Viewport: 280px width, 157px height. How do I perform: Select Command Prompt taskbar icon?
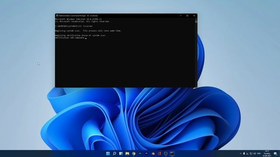(x=172, y=154)
